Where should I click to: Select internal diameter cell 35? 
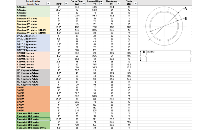[94, 73]
